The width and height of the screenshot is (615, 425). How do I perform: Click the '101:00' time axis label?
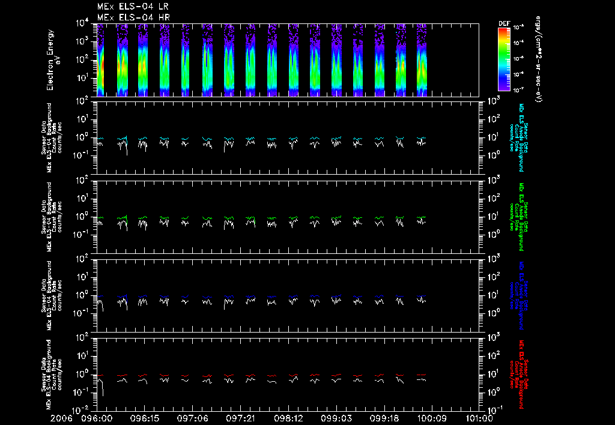[479, 419]
